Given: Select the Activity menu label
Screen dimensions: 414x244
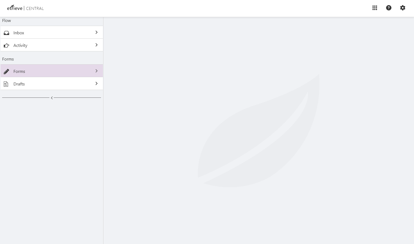Looking at the screenshot, I should tap(20, 46).
